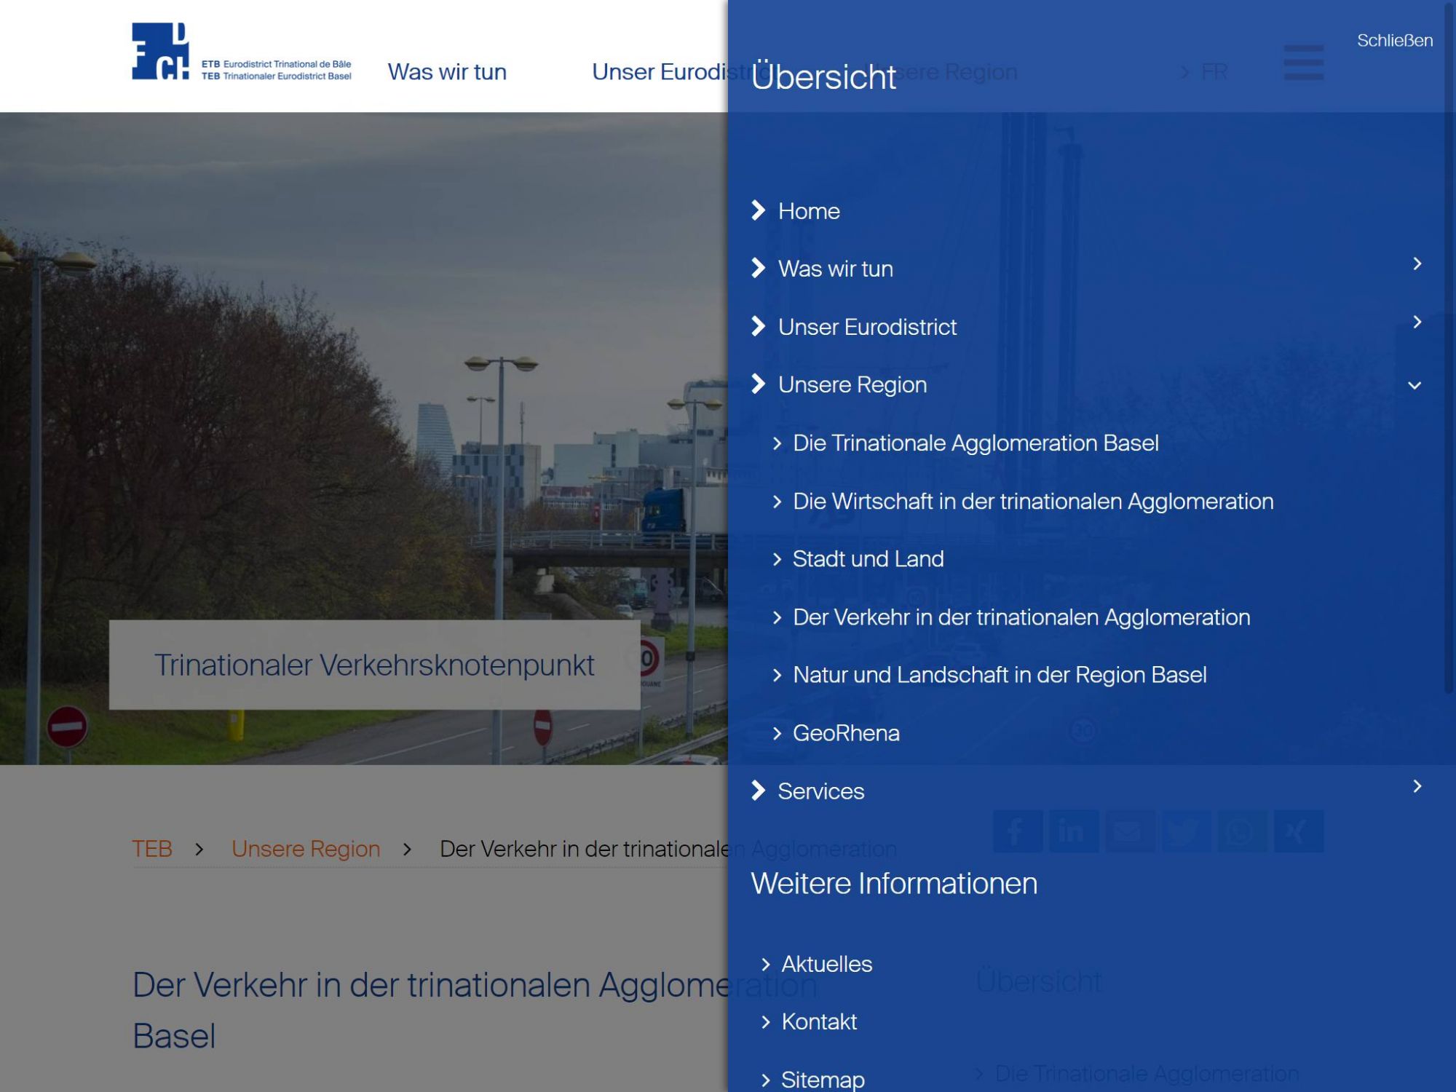Click the Kontakt link
1456x1092 pixels.
818,1022
